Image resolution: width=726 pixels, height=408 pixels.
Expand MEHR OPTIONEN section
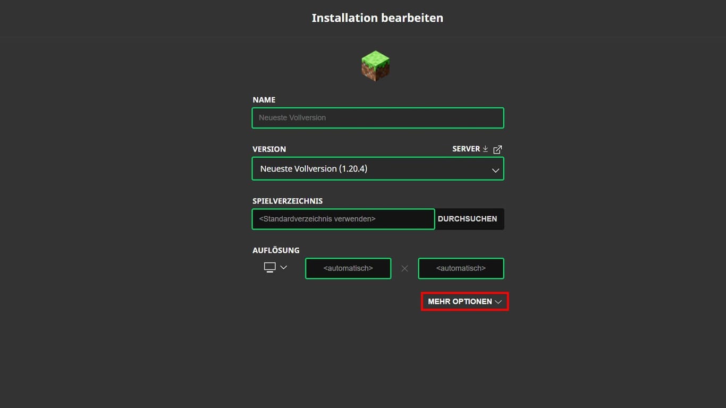click(465, 301)
